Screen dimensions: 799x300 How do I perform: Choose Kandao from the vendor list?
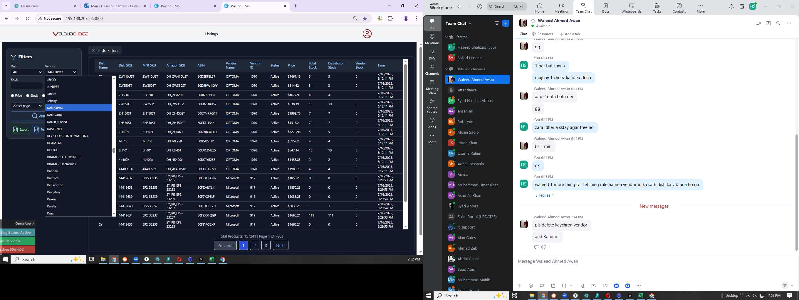point(78,171)
